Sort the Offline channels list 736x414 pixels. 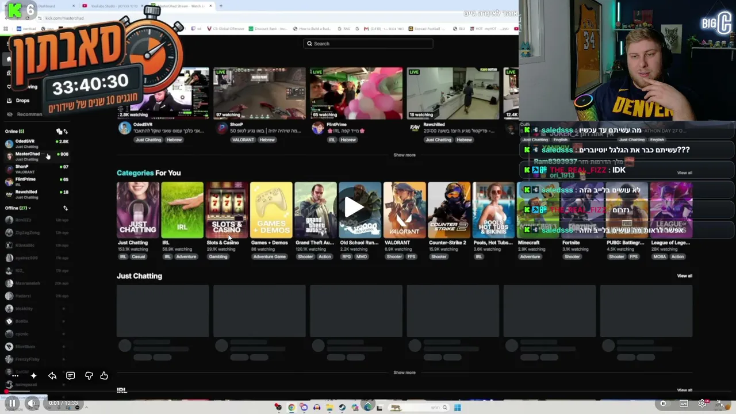pyautogui.click(x=65, y=208)
